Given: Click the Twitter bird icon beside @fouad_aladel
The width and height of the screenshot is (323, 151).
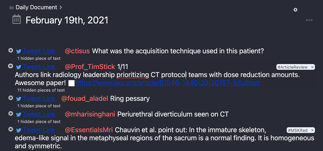Looking at the screenshot, I should tap(19, 99).
